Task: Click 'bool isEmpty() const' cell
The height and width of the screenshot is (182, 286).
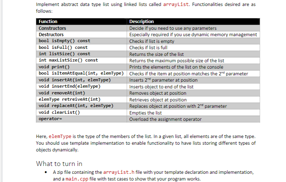Action: [x=81, y=41]
